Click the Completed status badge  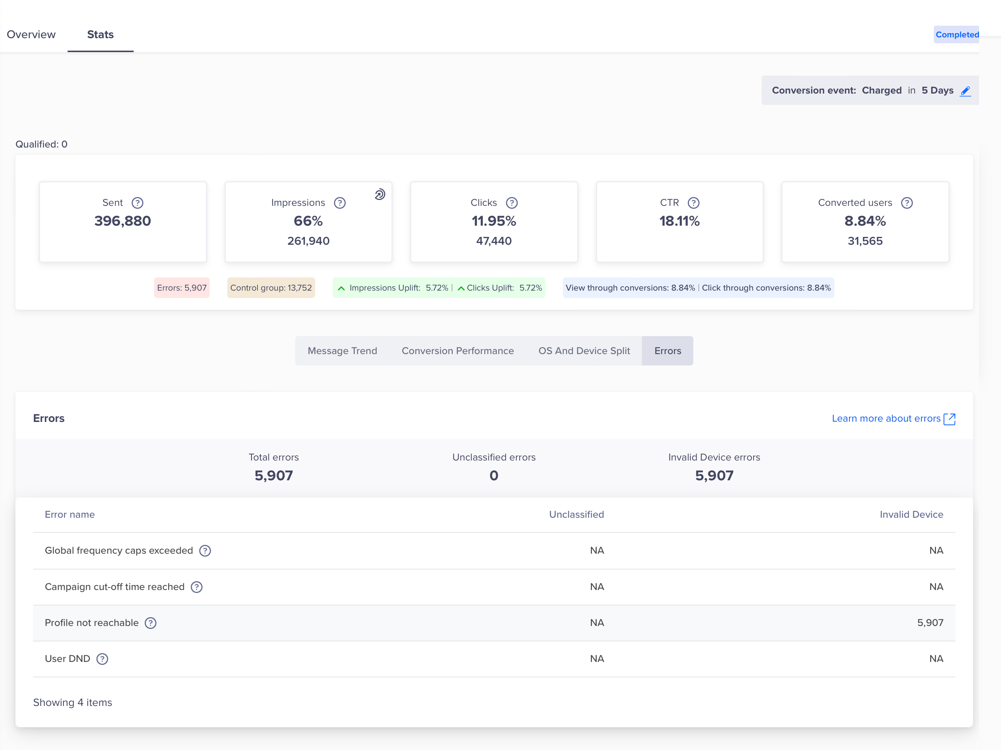(x=956, y=34)
